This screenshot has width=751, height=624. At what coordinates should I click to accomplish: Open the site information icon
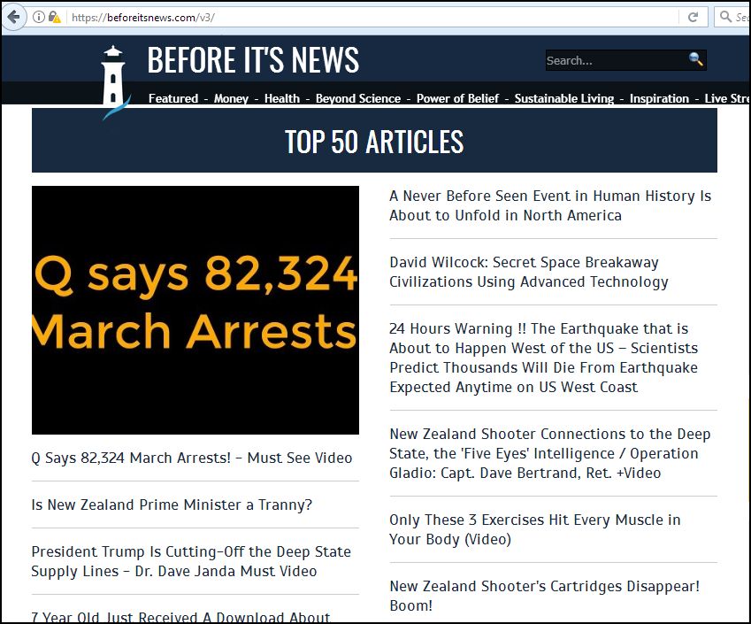[x=39, y=17]
